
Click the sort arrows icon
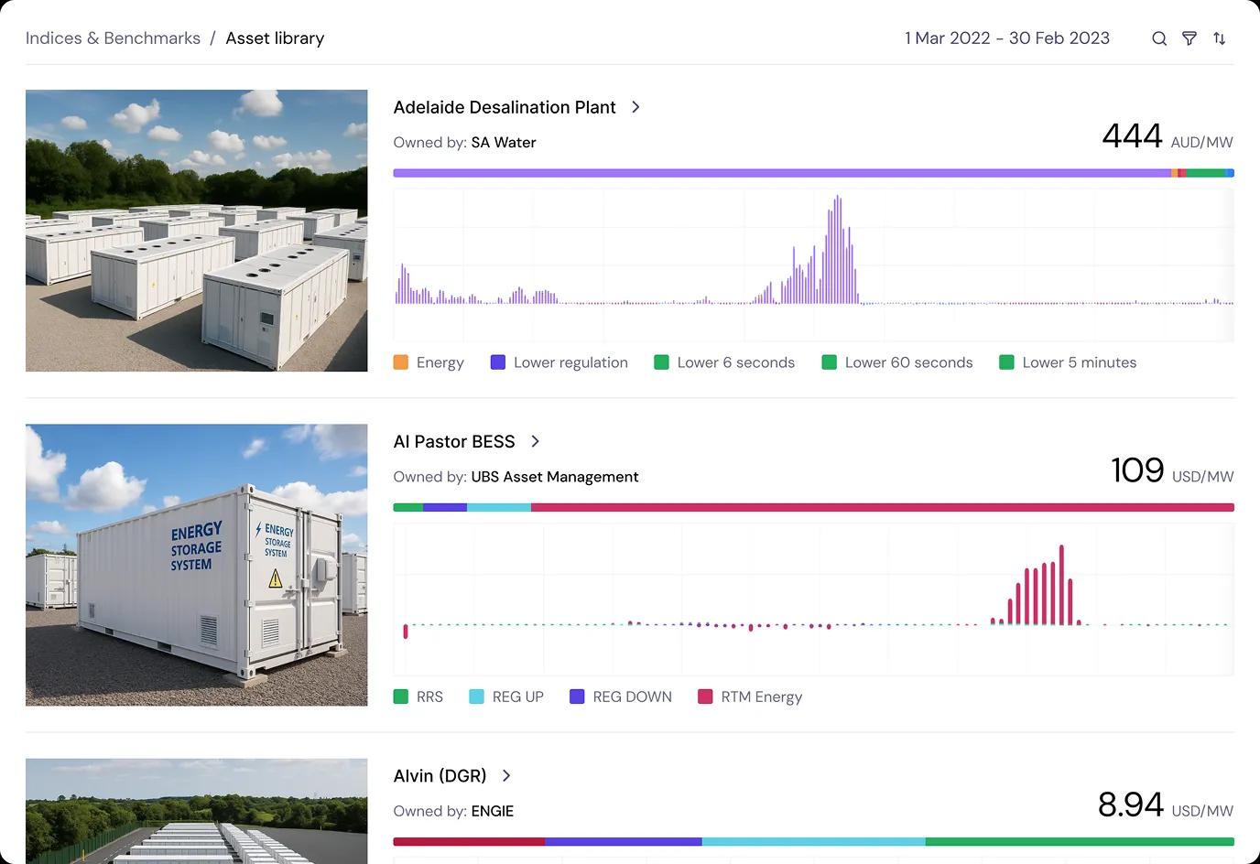click(1219, 38)
